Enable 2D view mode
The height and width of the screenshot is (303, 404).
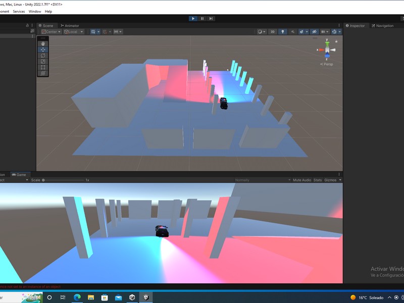pos(273,31)
